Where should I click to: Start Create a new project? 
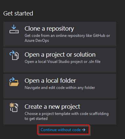60,112
